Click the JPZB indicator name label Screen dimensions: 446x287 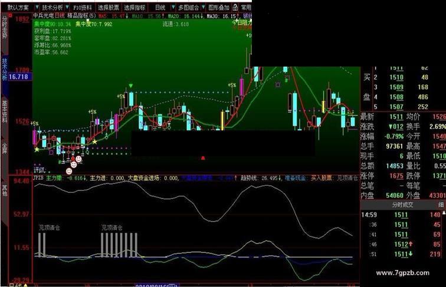(x=38, y=178)
